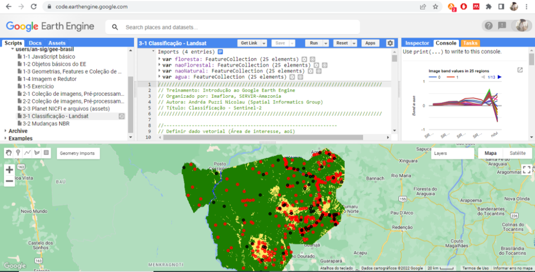Click the Get Link button
Image resolution: width=535 pixels, height=272 pixels.
[249, 43]
